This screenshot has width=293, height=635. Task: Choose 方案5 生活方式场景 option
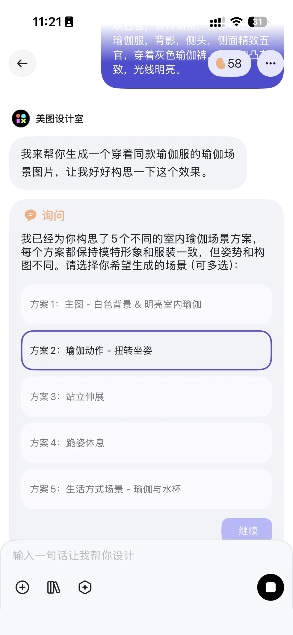point(146,489)
